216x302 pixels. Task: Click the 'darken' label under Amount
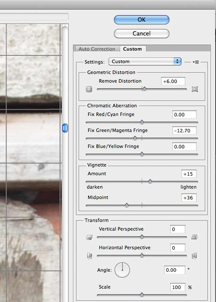95,187
